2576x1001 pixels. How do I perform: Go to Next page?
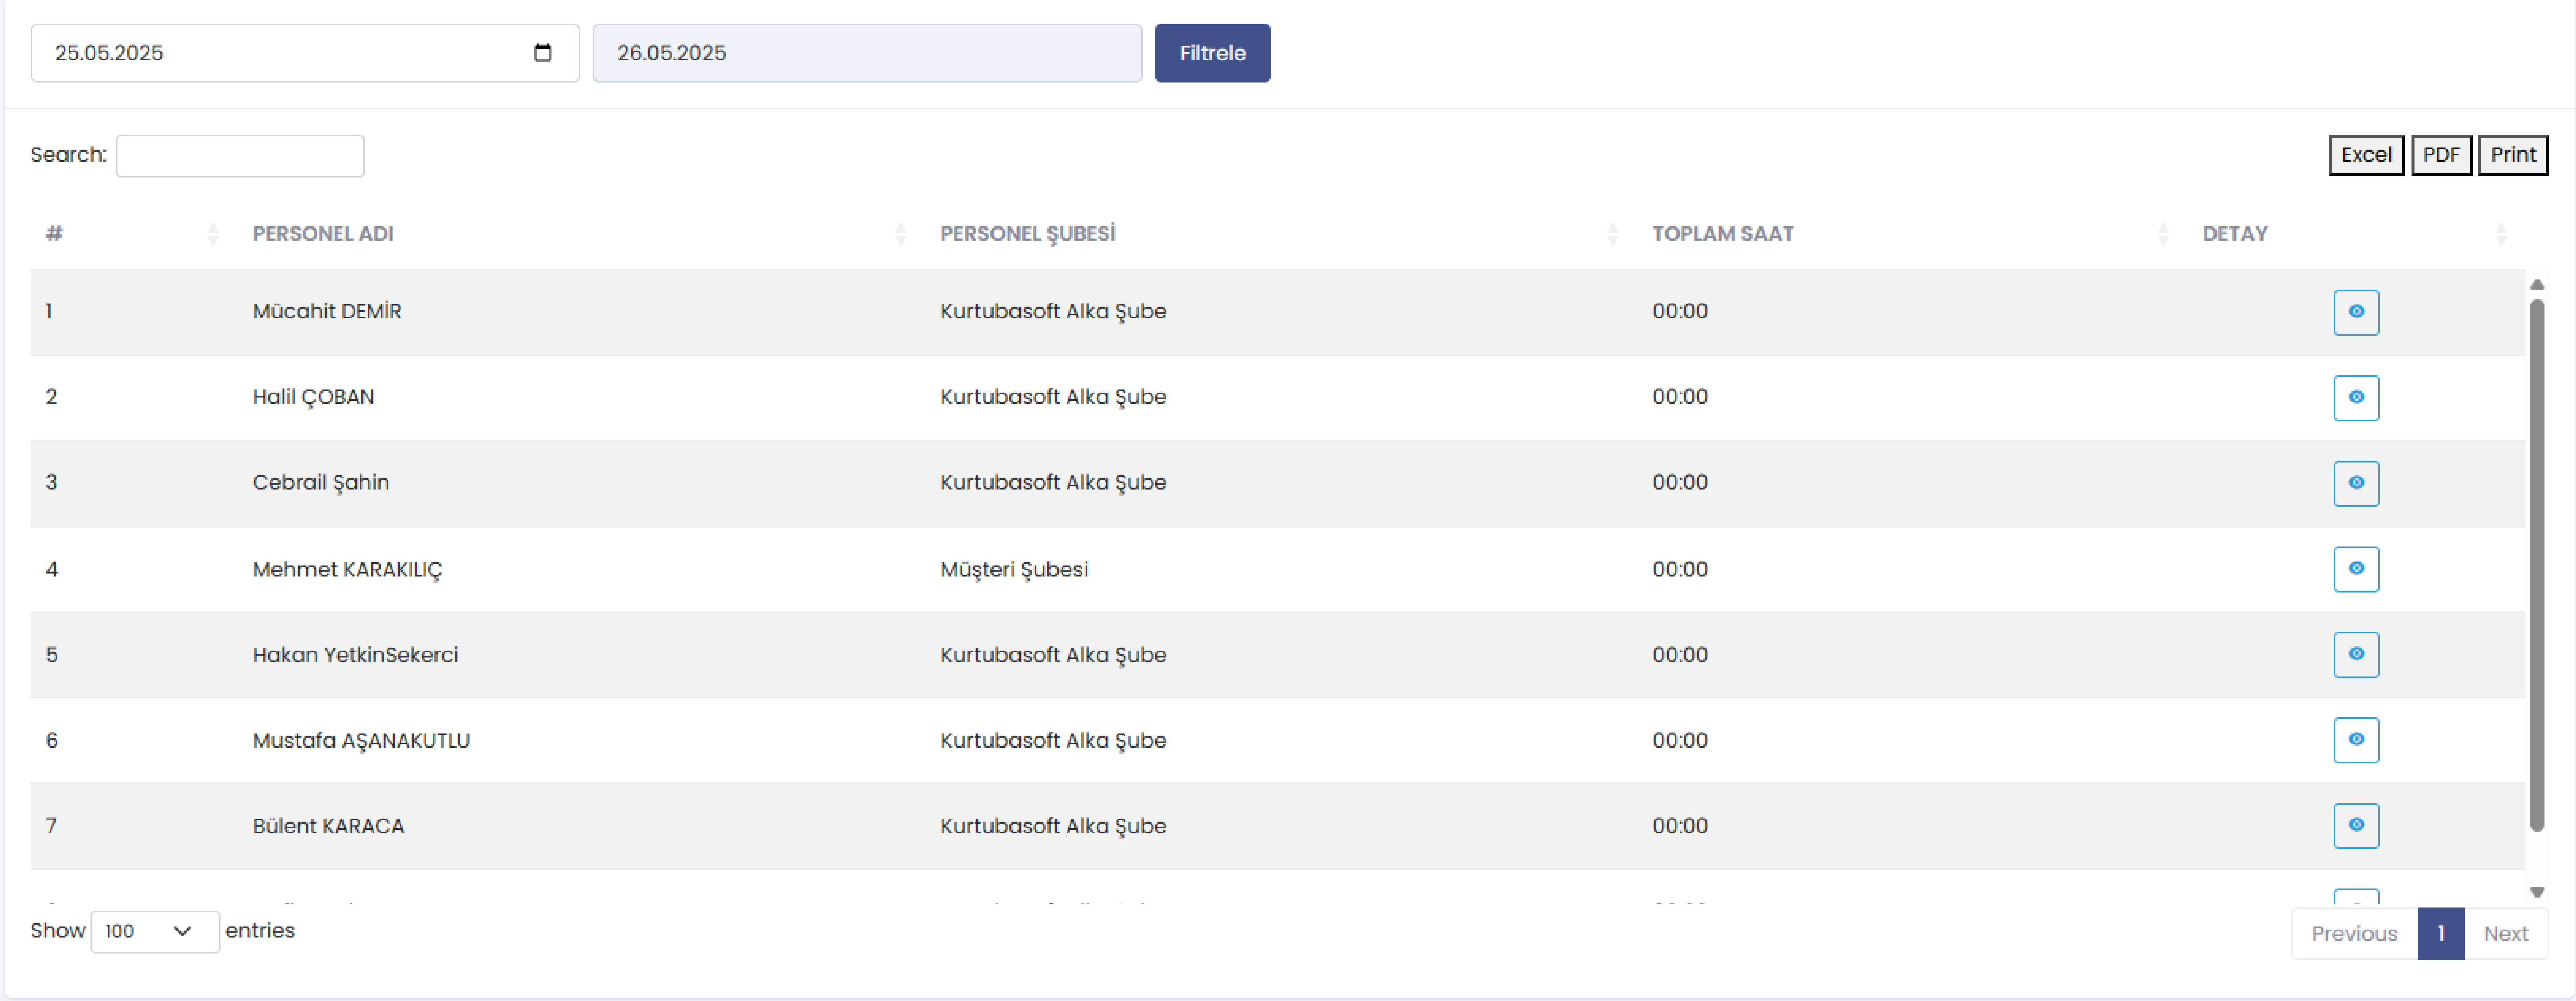(x=2505, y=934)
